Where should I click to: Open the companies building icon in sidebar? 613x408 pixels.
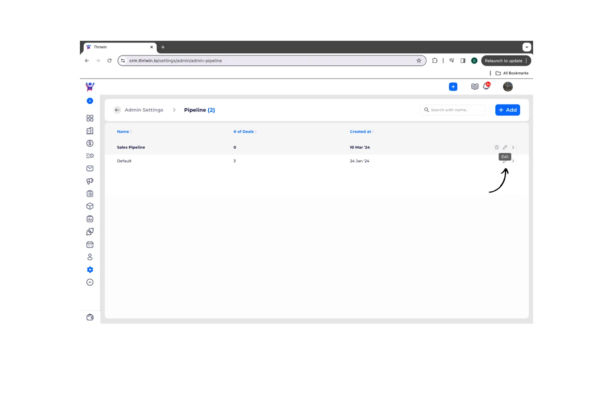[x=90, y=131]
